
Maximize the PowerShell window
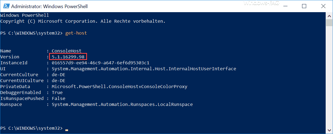tap(304, 6)
